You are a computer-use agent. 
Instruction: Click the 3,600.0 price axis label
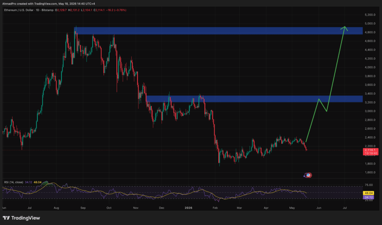(370, 85)
